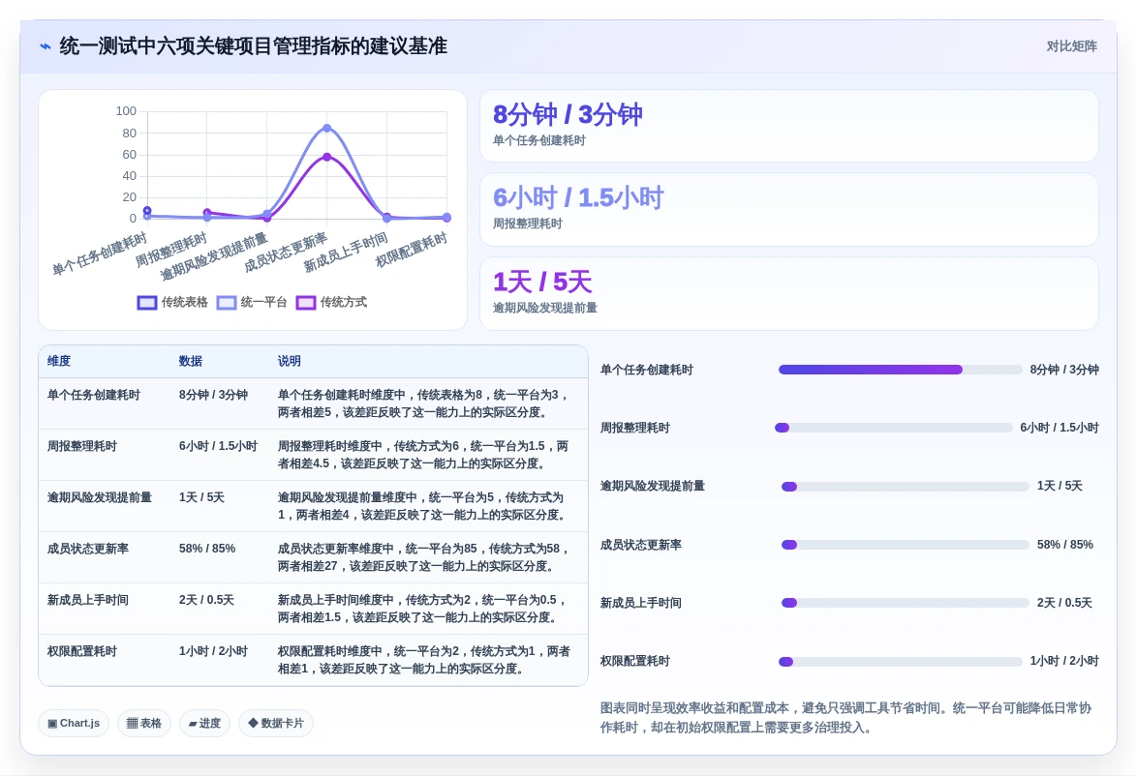
Task: Click table cell 1天 / 5天
Action: point(201,497)
